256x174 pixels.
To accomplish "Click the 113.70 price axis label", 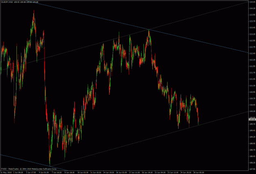I will click(x=252, y=21).
